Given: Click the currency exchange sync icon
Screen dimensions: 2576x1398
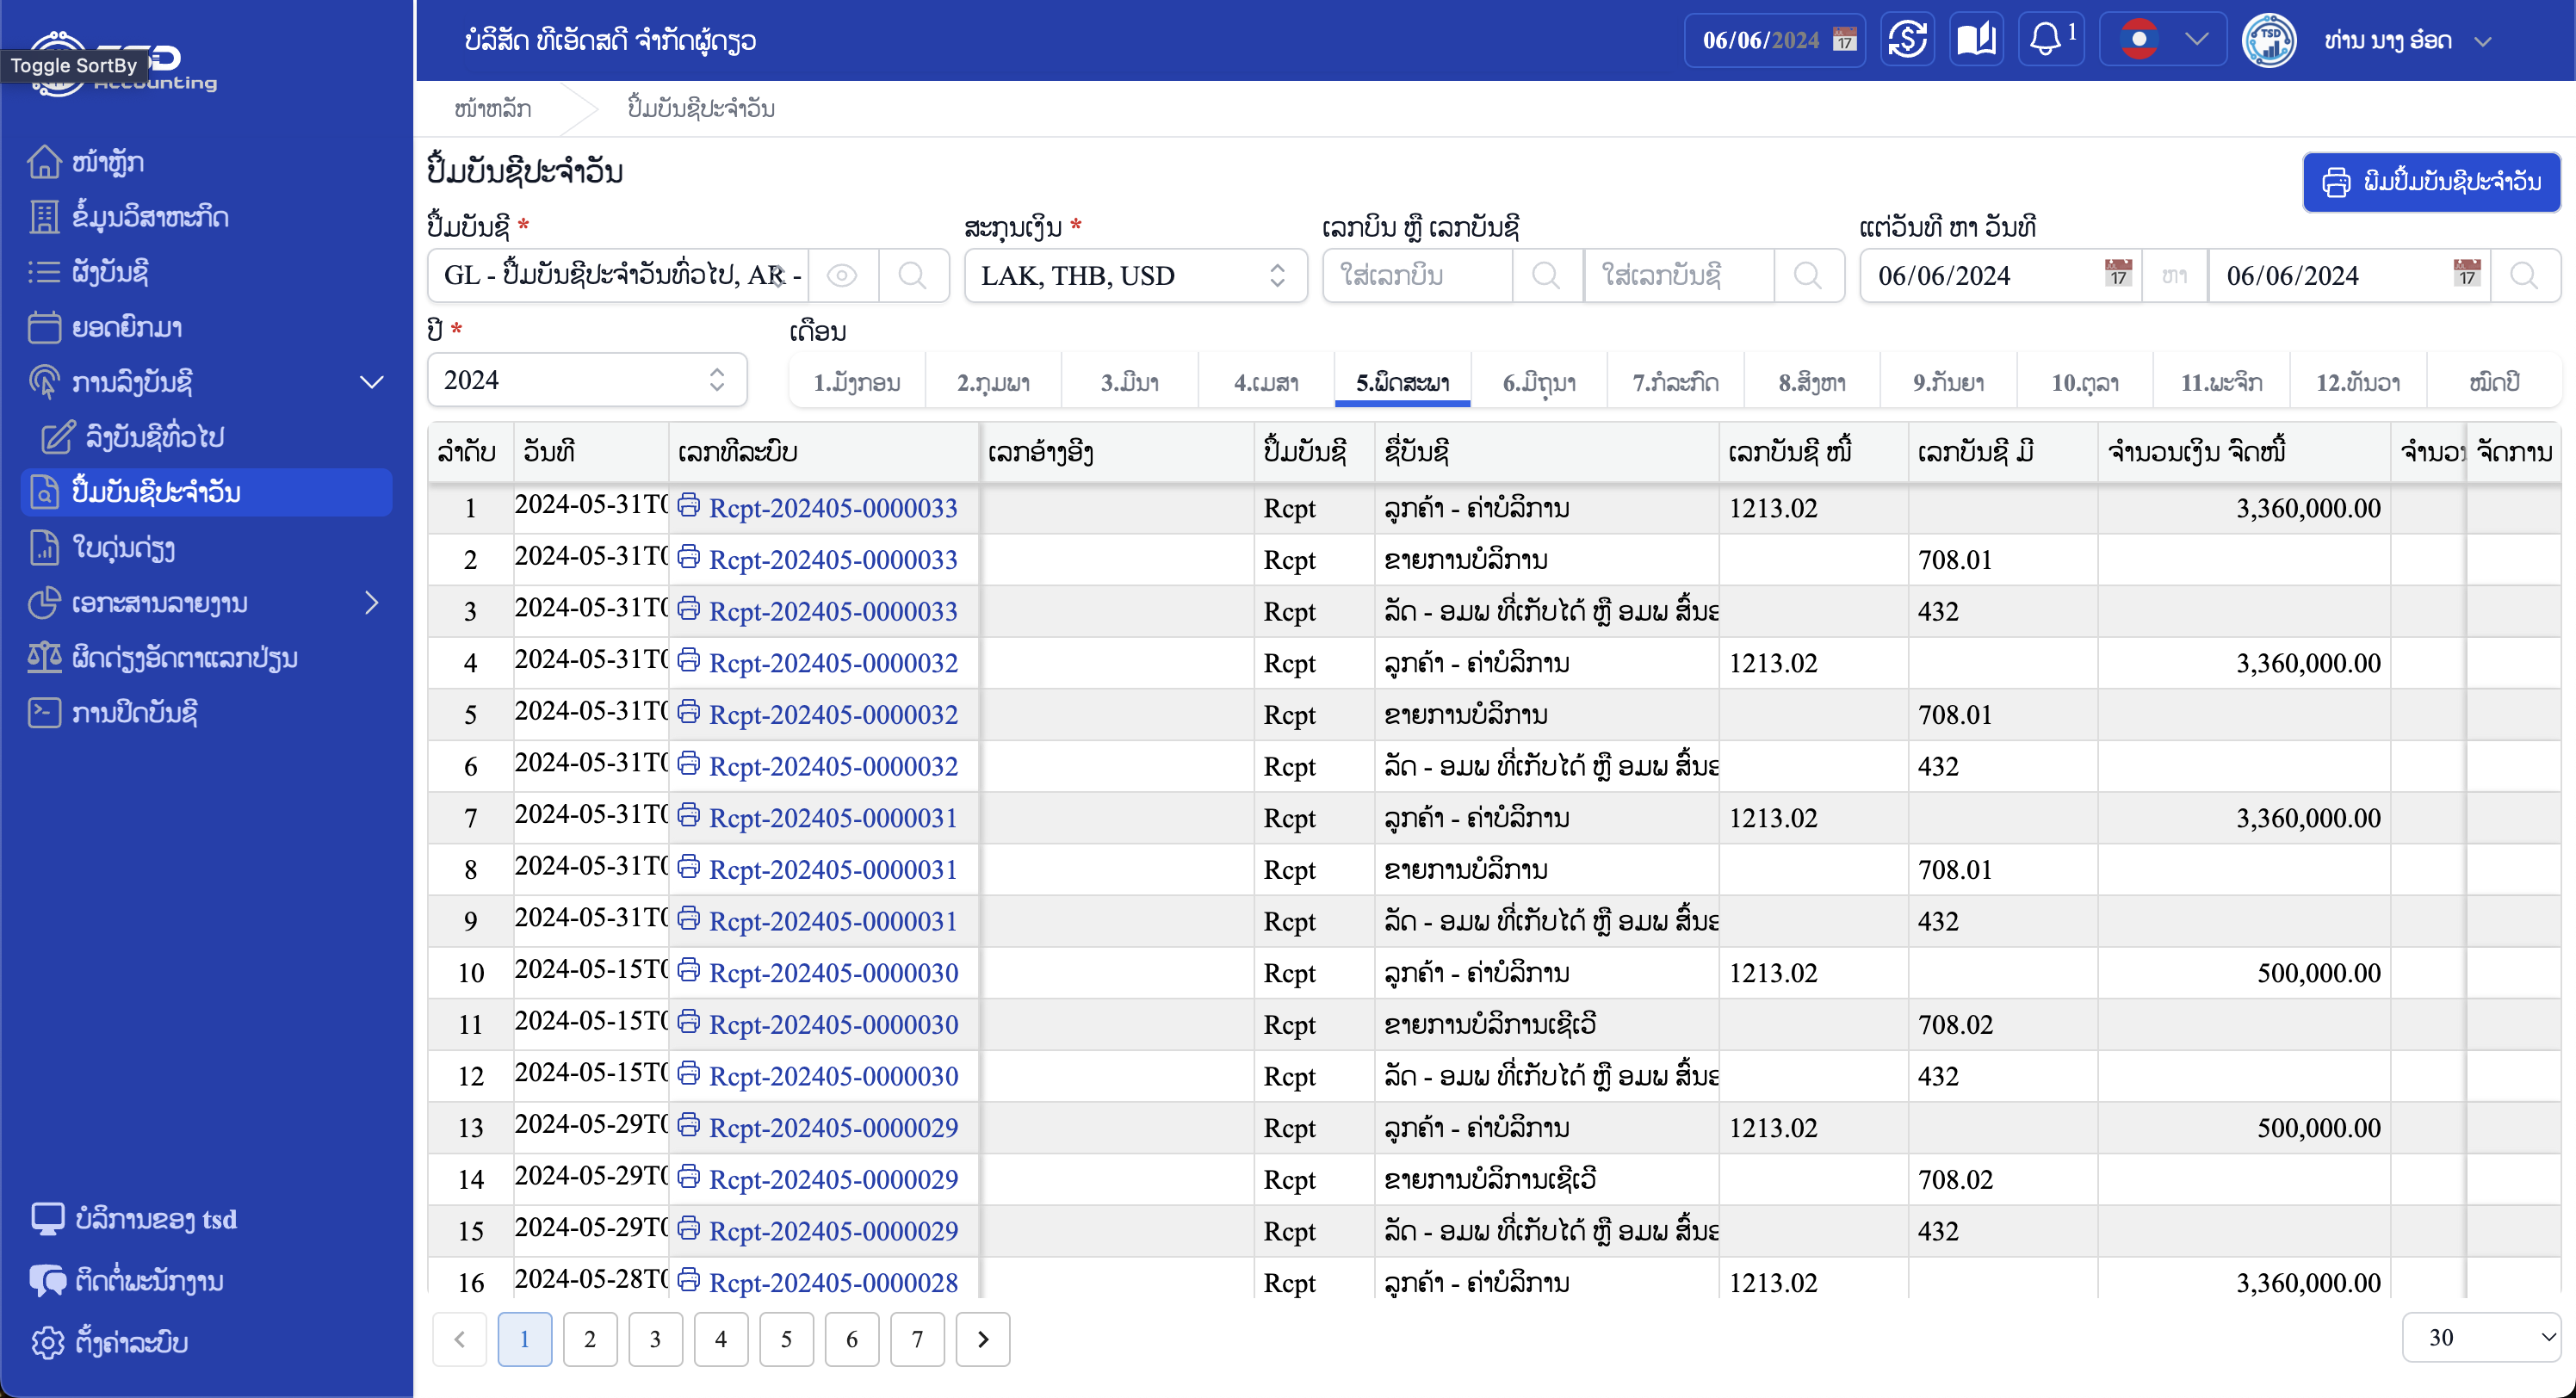Looking at the screenshot, I should click(x=1907, y=40).
